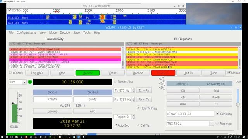Viewport: 248px width, 139px height.
Task: Toggle the Control checkbox in Wide Graph
Action: click(10, 10)
